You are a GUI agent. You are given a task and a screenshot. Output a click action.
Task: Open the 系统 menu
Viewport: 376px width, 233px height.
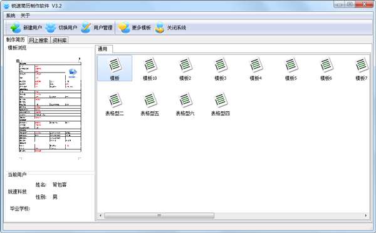point(11,16)
